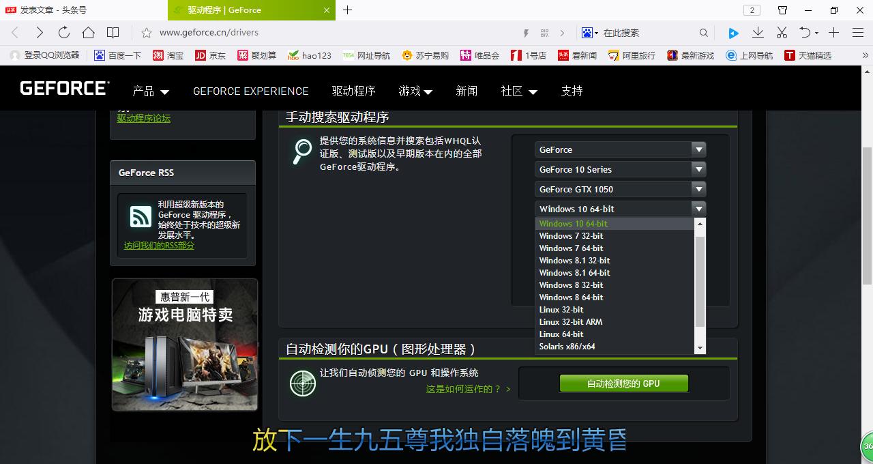Viewport: 873px width, 464px height.
Task: Expand the 游戏 navigation menu
Action: pyautogui.click(x=415, y=91)
